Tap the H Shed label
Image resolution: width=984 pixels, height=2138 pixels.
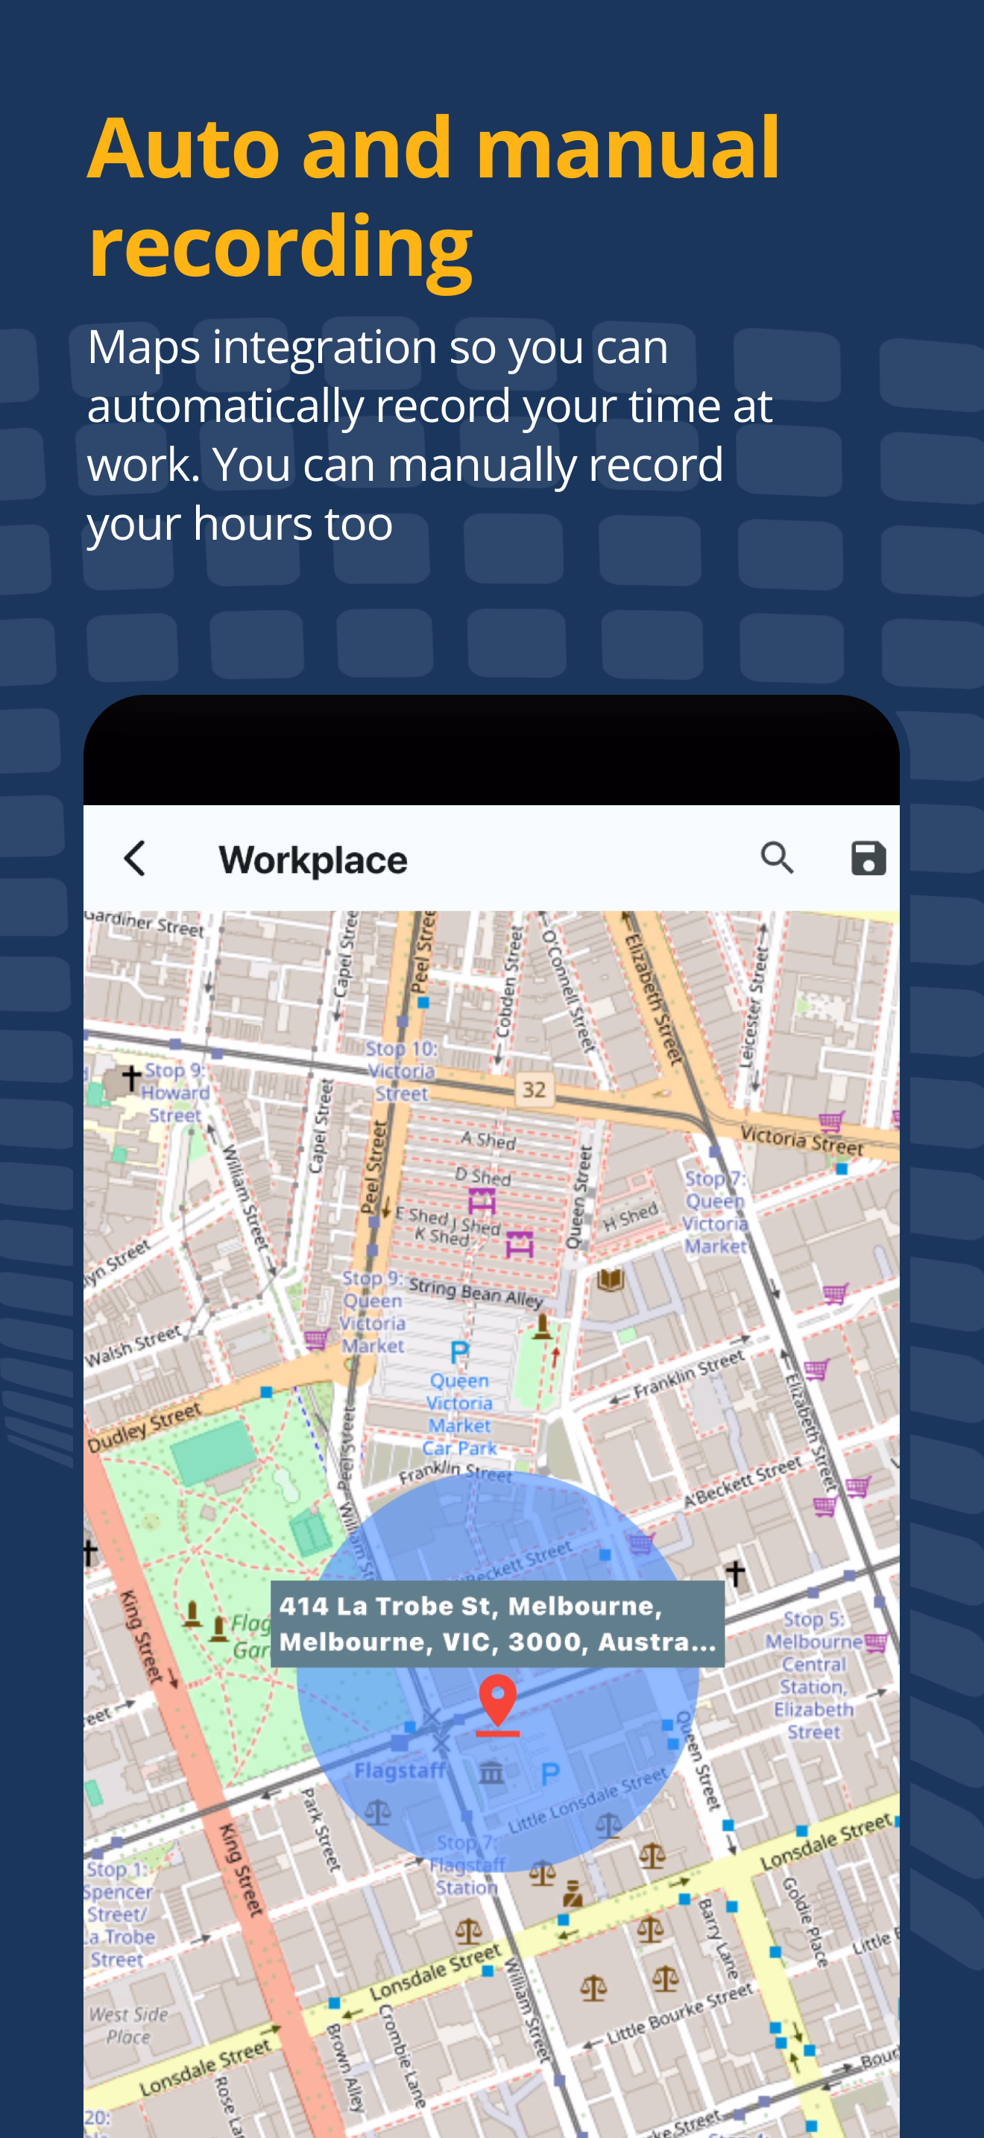point(630,1217)
